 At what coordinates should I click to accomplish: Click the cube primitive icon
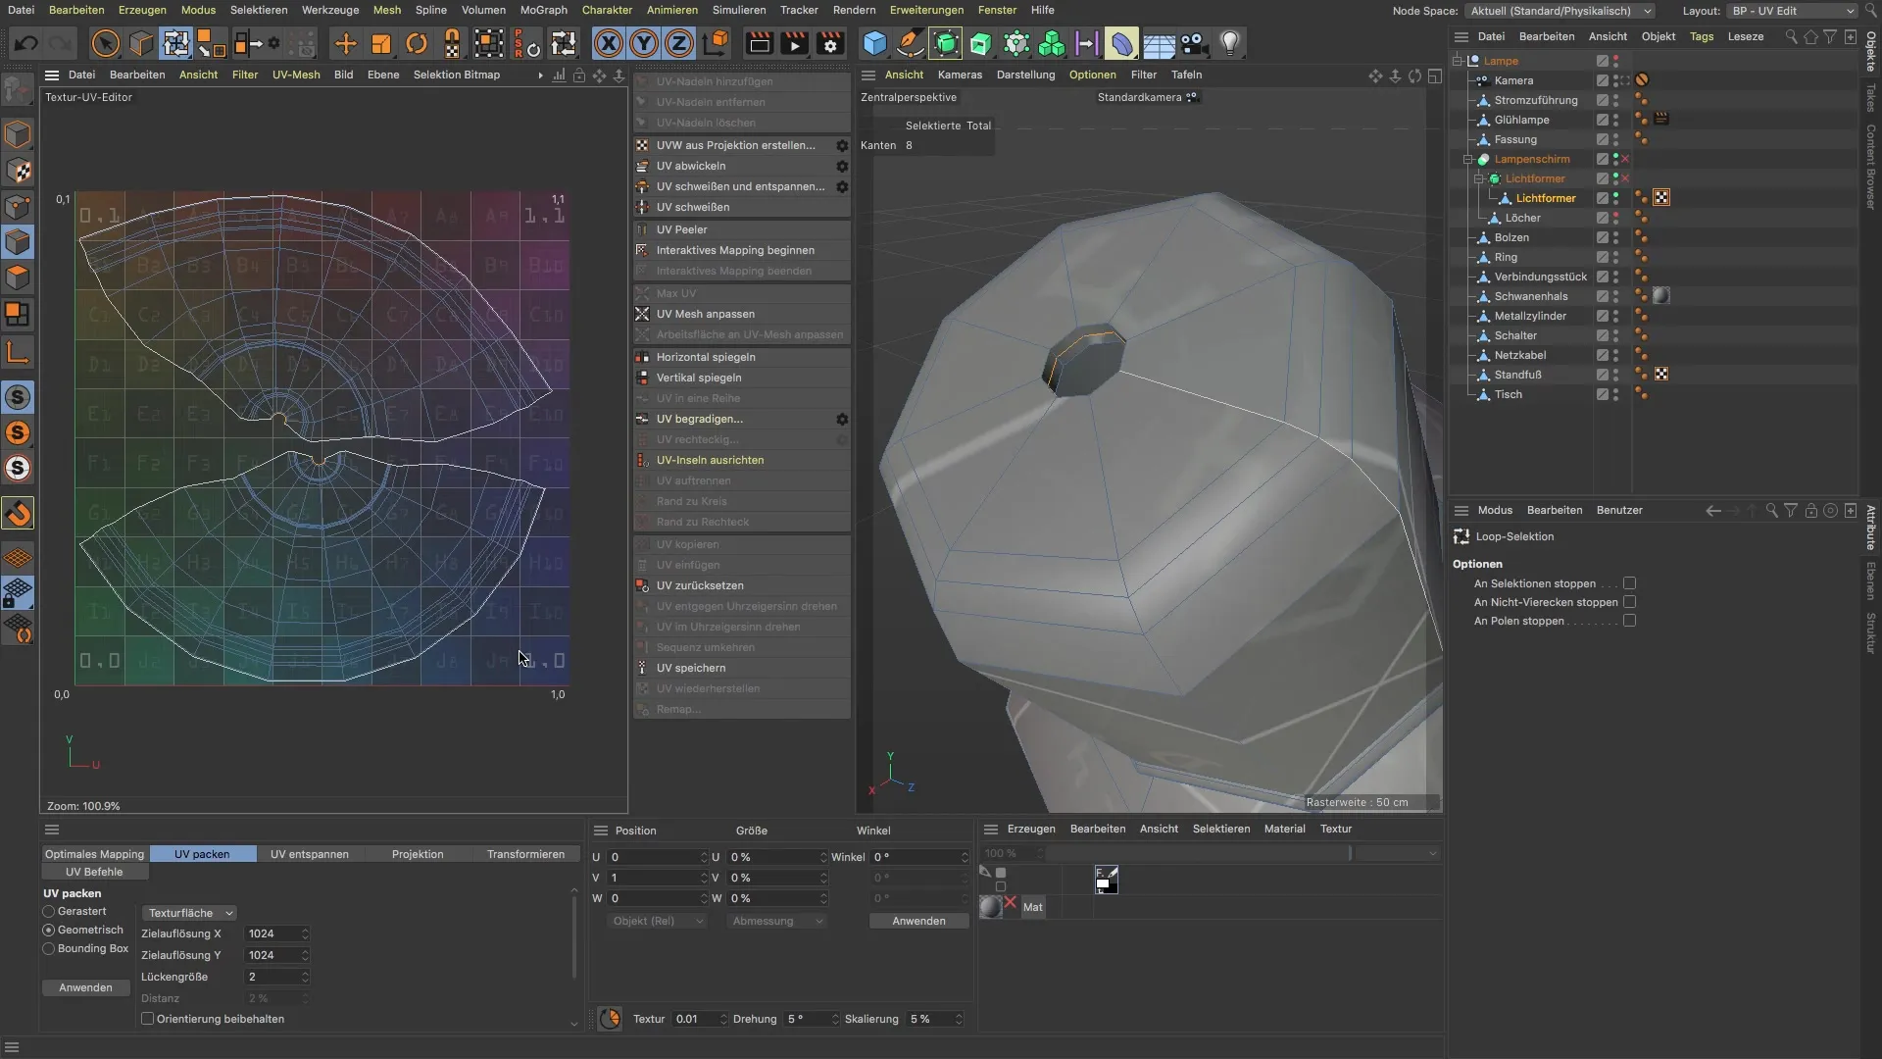click(874, 43)
